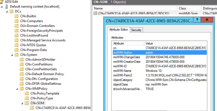217x111 pixels.
Task: Click the CN=Computers folder icon
Action: (x=16, y=21)
